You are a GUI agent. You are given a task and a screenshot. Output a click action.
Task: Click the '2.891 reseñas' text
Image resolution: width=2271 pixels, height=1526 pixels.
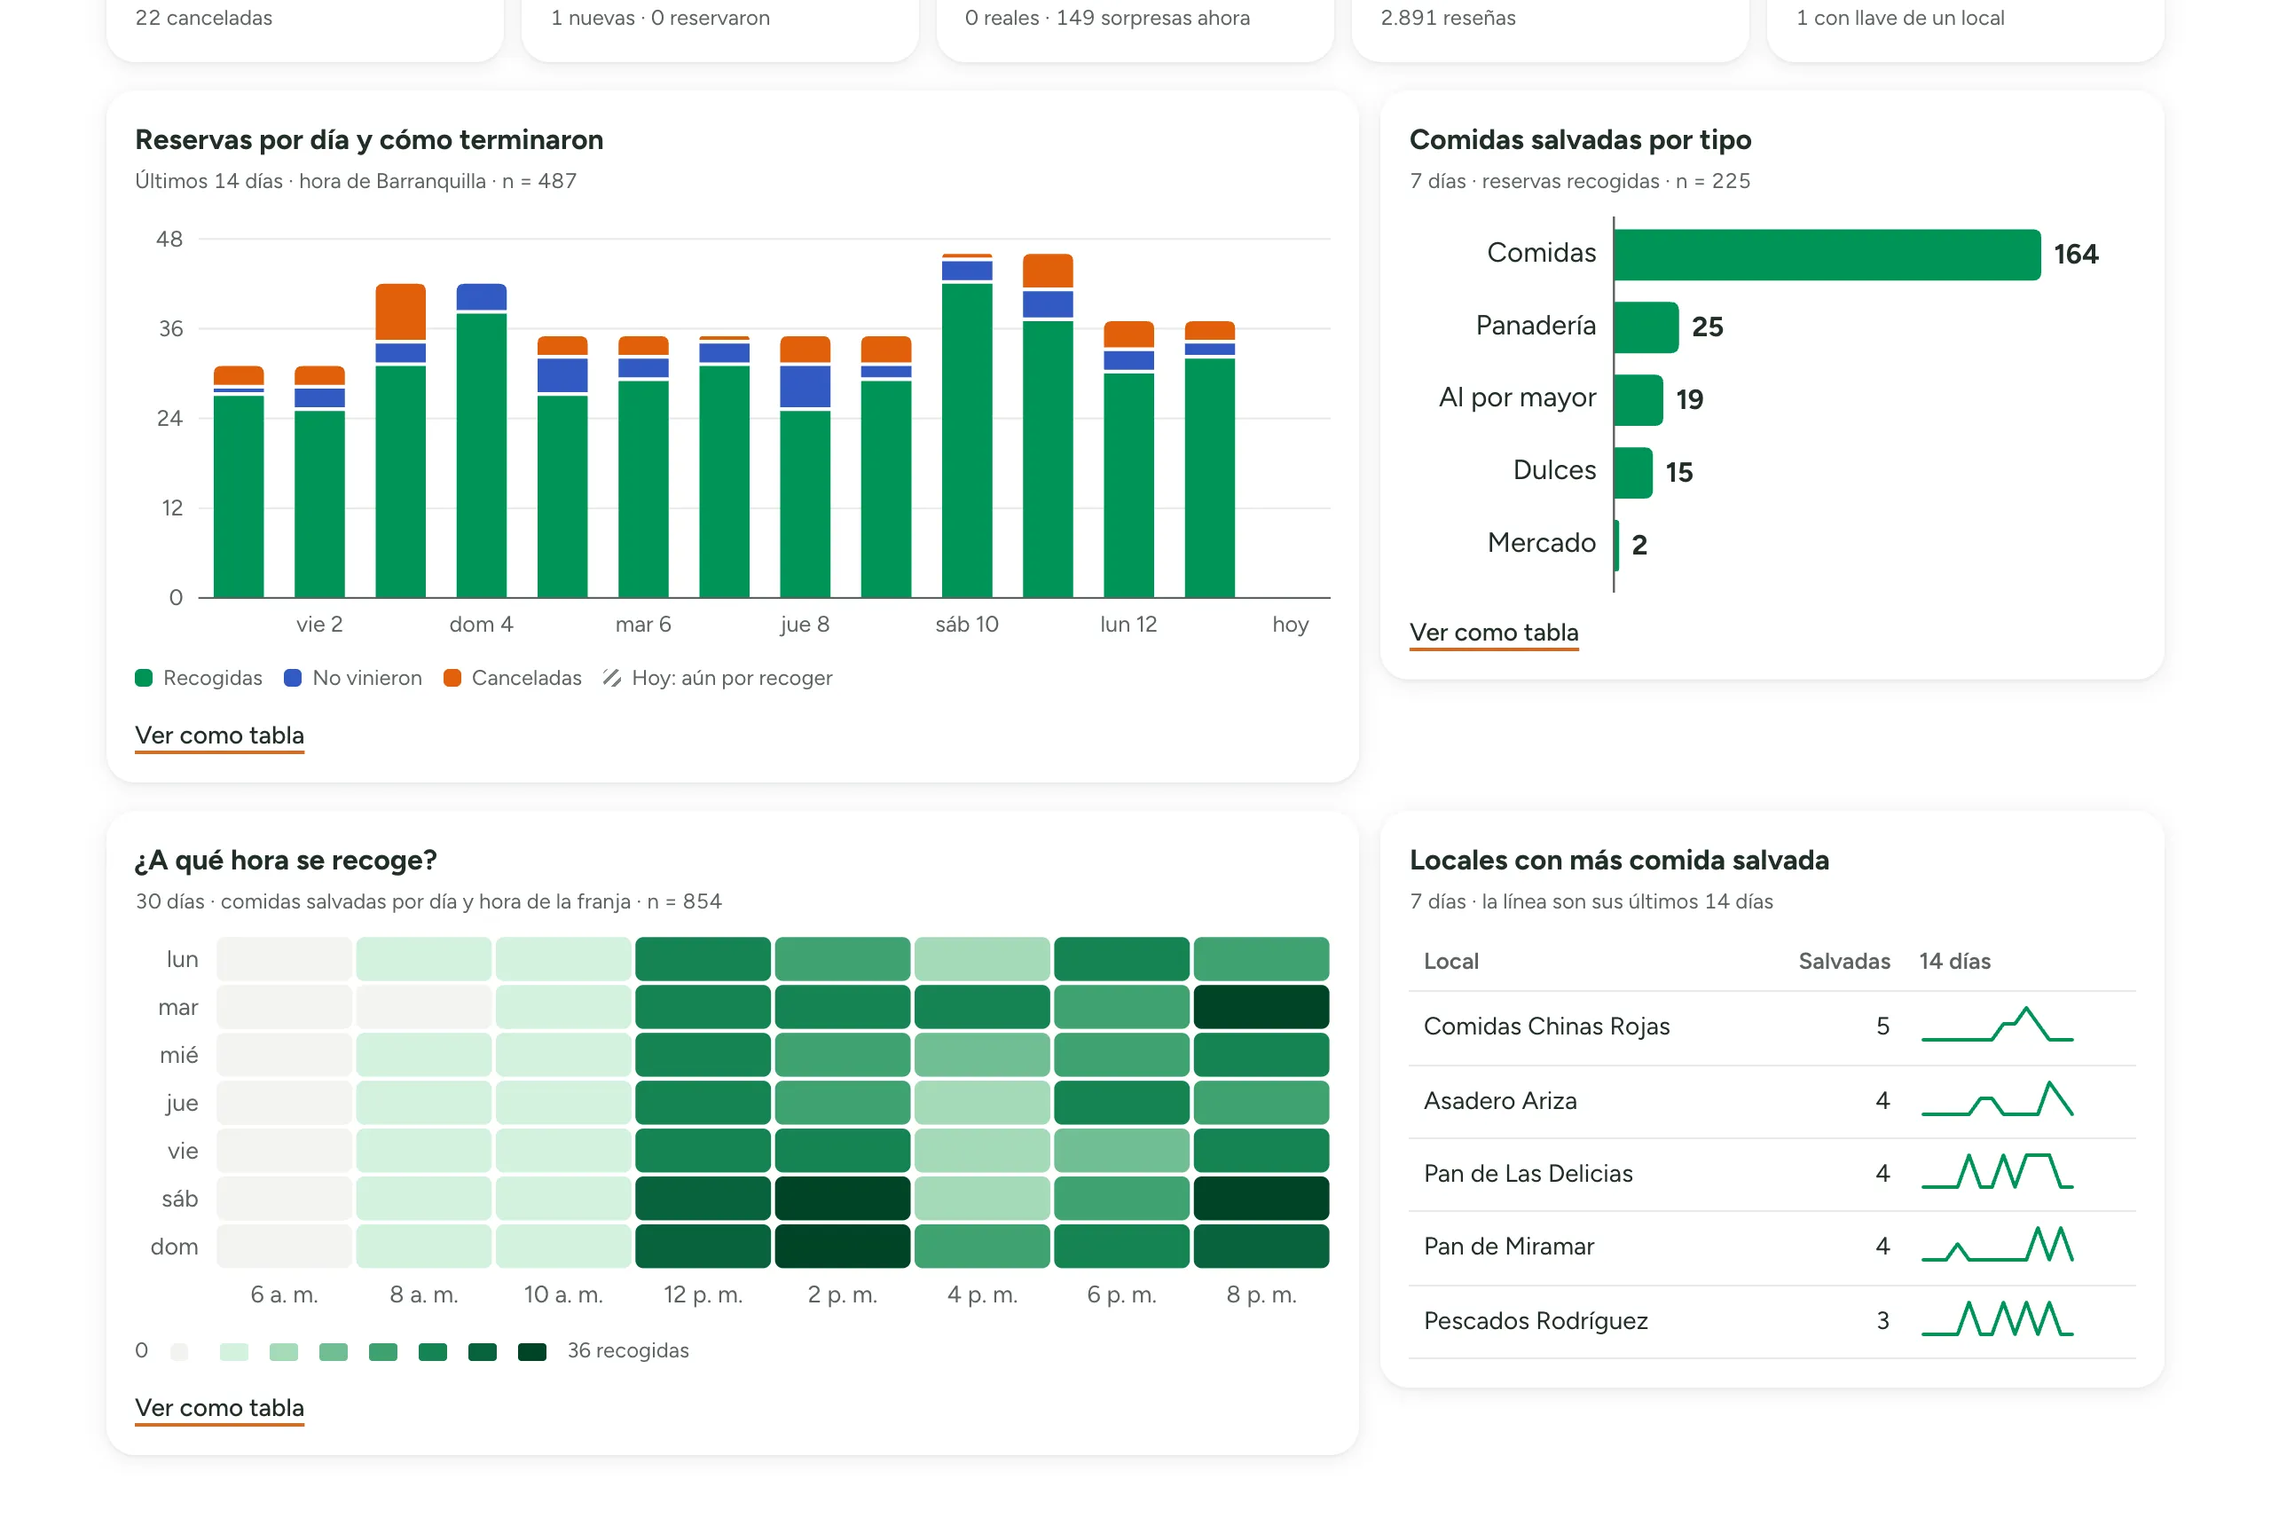pyautogui.click(x=1448, y=18)
